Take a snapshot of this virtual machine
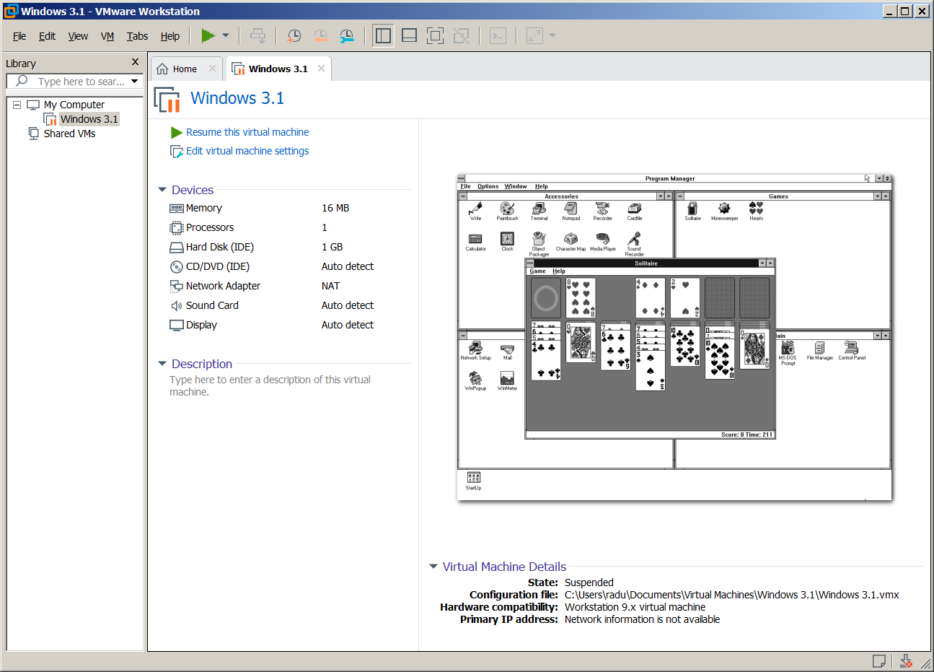Image resolution: width=934 pixels, height=672 pixels. click(x=294, y=36)
